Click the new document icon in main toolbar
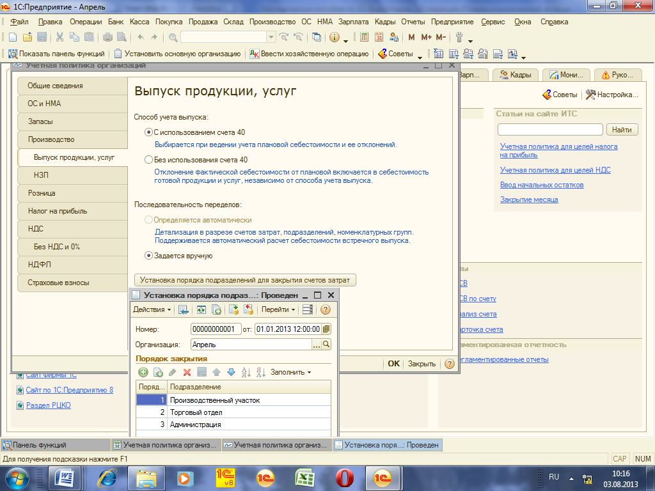The width and height of the screenshot is (655, 491). pyautogui.click(x=13, y=37)
